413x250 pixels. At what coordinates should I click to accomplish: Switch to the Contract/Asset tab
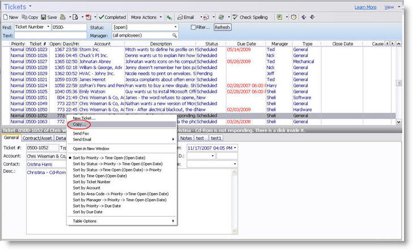click(x=37, y=137)
